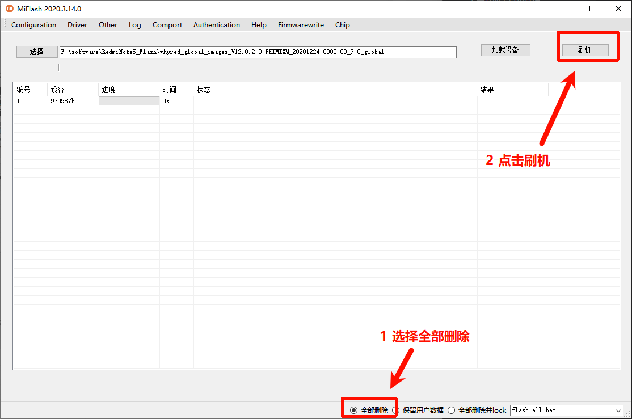632x419 pixels.
Task: Open the Configuration menu
Action: click(33, 25)
